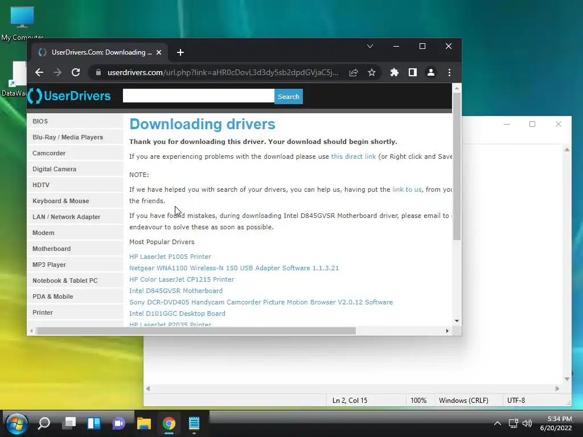Click the Search button
Image resolution: width=583 pixels, height=437 pixels.
pos(289,97)
